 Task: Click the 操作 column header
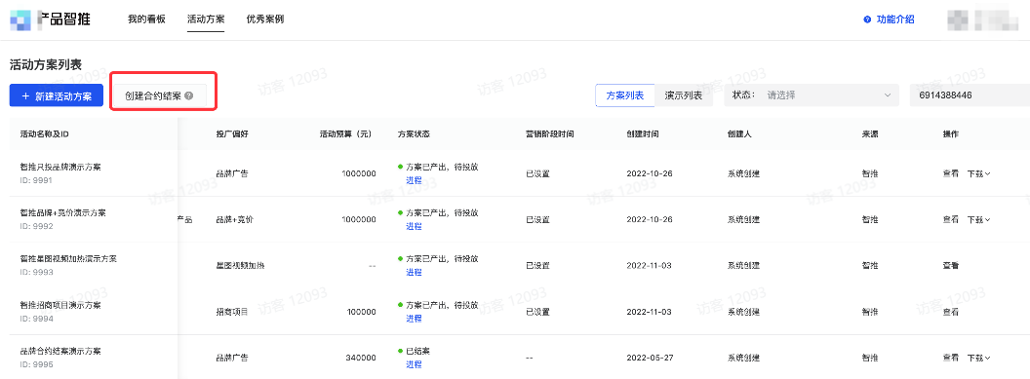(951, 133)
